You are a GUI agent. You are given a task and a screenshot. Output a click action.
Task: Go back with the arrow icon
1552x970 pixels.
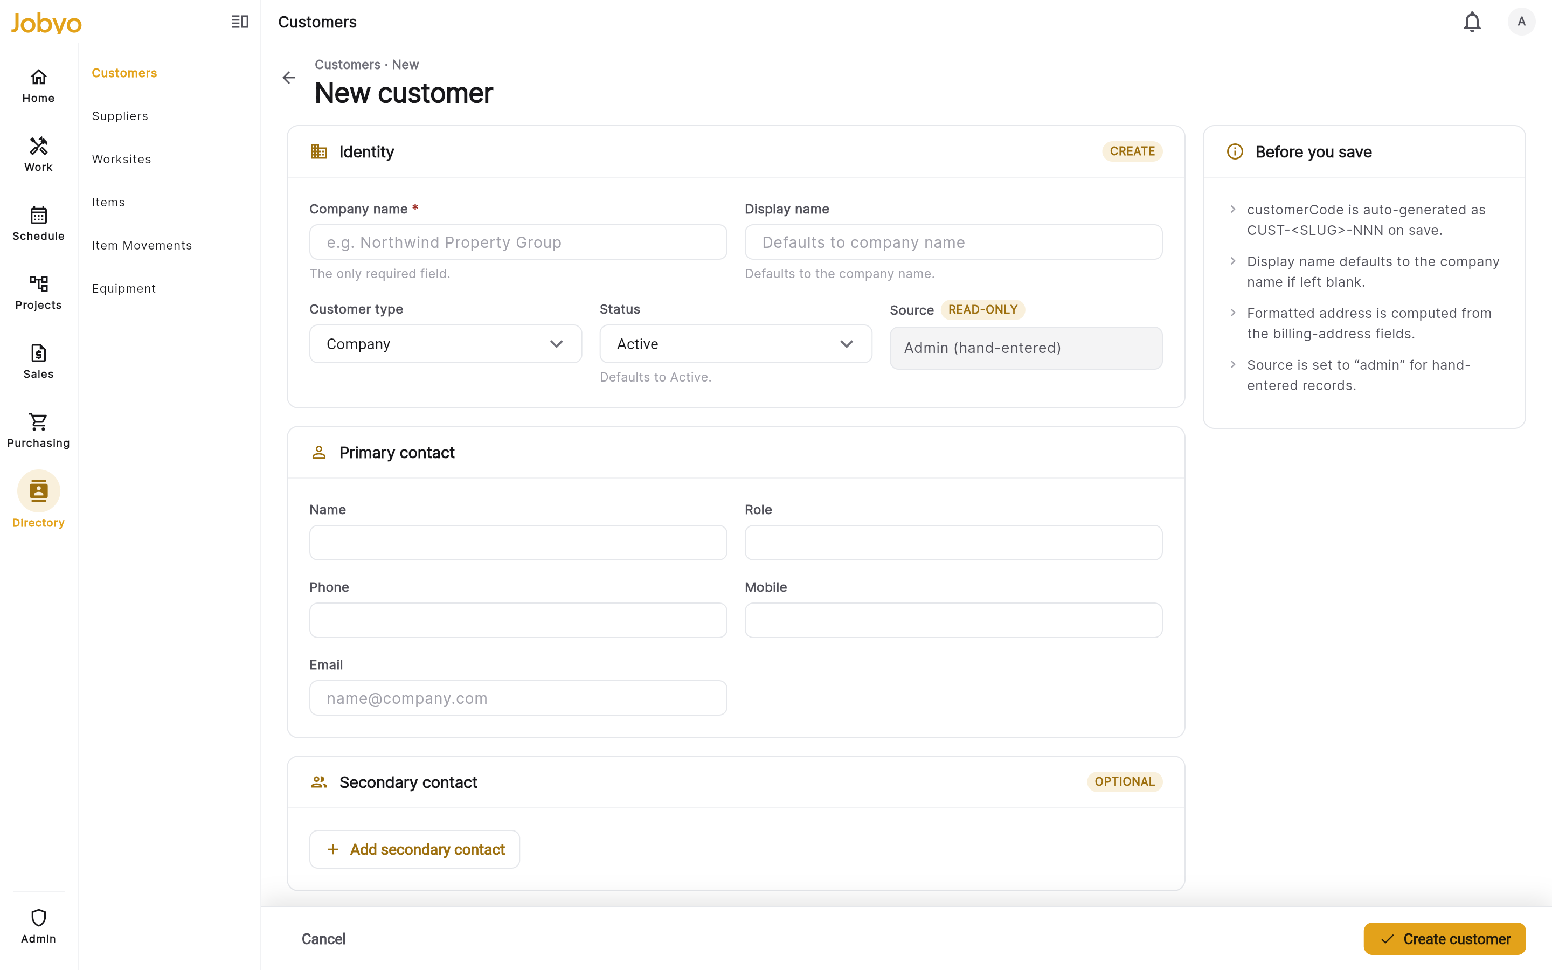[x=289, y=78]
